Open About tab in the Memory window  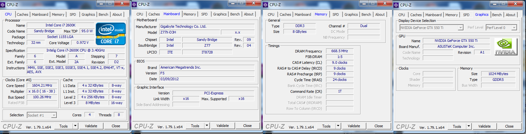[380, 14]
